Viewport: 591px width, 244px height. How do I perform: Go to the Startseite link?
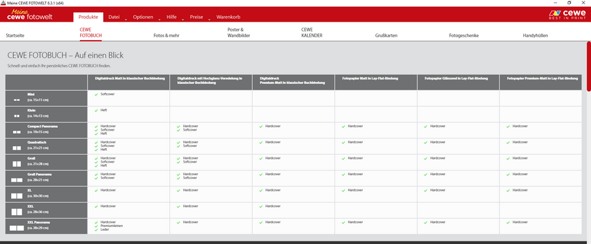15,35
